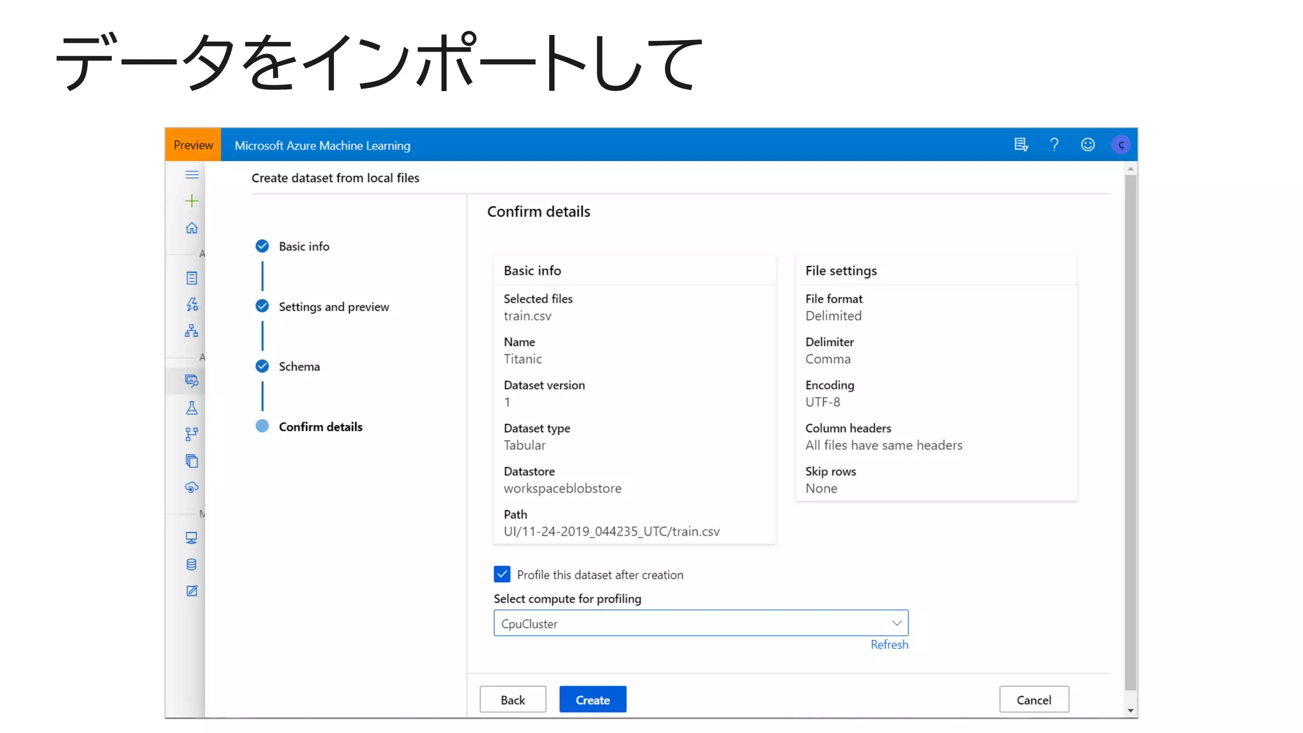This screenshot has width=1303, height=733.
Task: Open the Notebooks icon in sidebar
Action: 192,278
